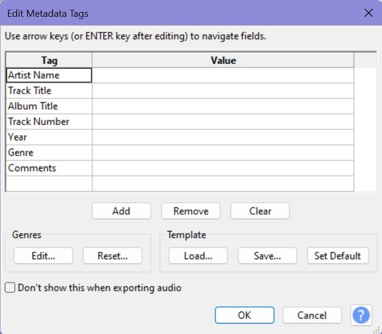382x334 pixels.
Task: Select the Year value cell
Action: click(x=223, y=137)
